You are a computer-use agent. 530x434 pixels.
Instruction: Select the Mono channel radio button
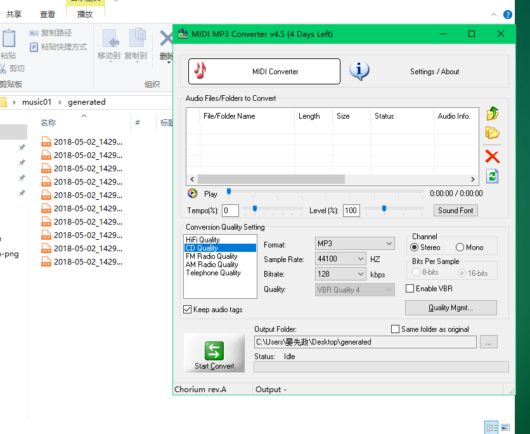pos(460,247)
